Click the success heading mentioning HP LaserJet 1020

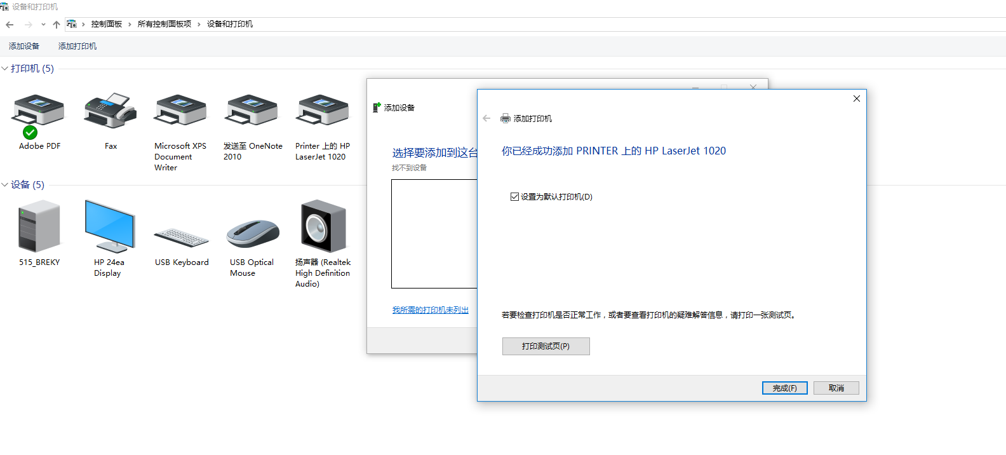(x=614, y=151)
